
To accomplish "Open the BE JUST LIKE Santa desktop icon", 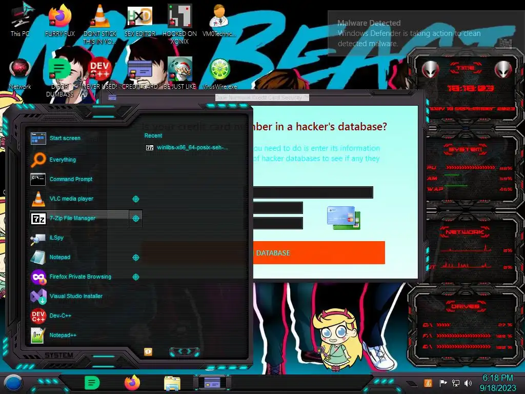I will pos(179,74).
